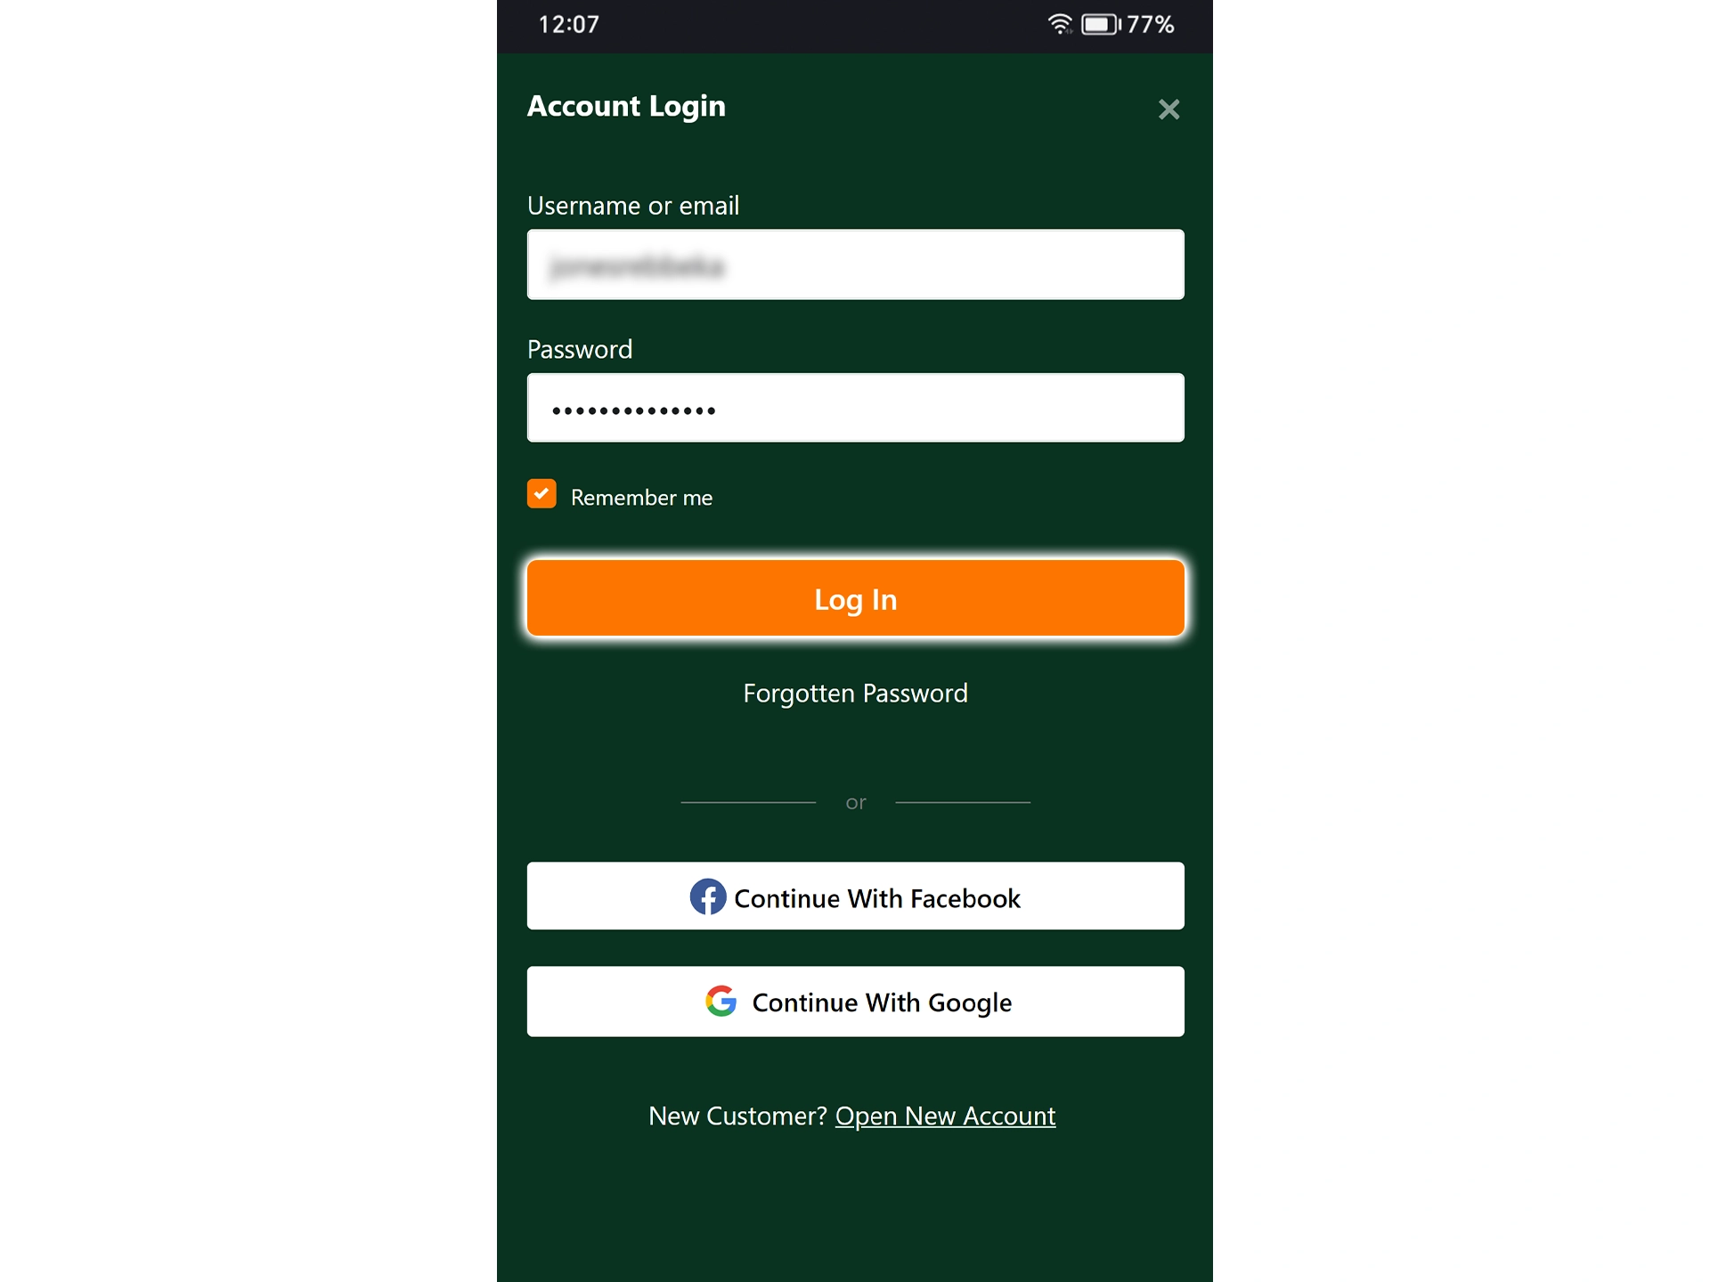
Task: Click the Log In button
Action: [x=855, y=599]
